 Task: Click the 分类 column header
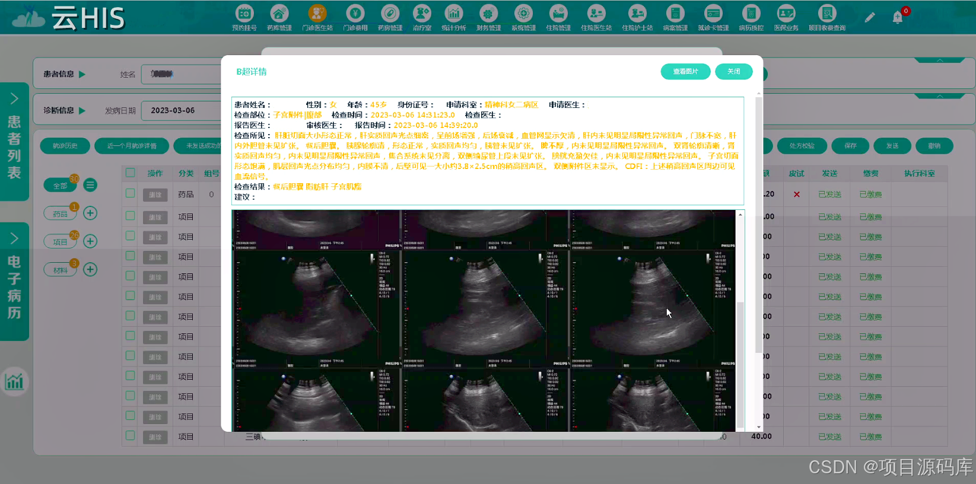tap(186, 174)
